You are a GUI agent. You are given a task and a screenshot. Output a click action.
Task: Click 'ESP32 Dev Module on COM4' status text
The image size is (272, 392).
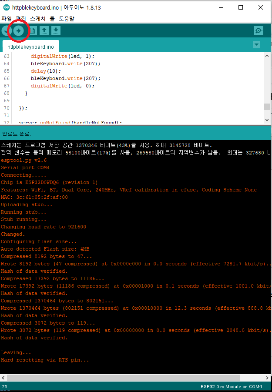click(x=231, y=386)
